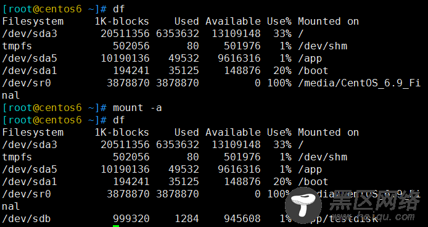This screenshot has width=428, height=227.
Task: Click /app mount point in second df output
Action: click(x=310, y=170)
